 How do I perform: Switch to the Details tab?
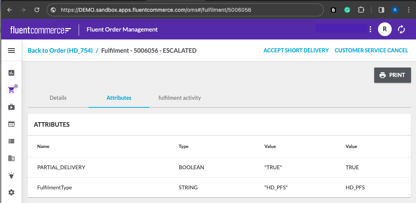point(58,98)
